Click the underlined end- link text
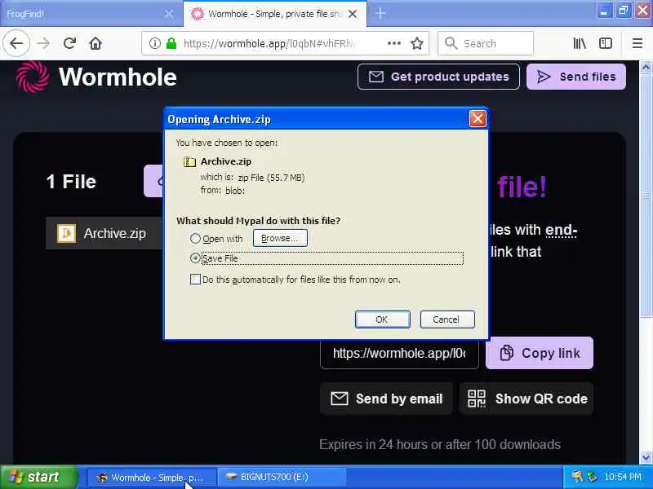653x489 pixels. [561, 231]
